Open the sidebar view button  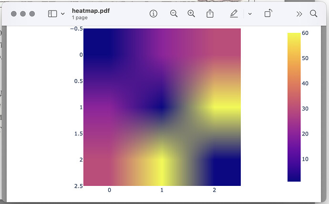click(52, 14)
